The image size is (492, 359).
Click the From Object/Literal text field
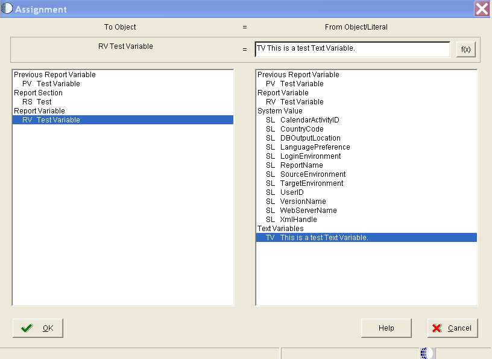[x=353, y=49]
